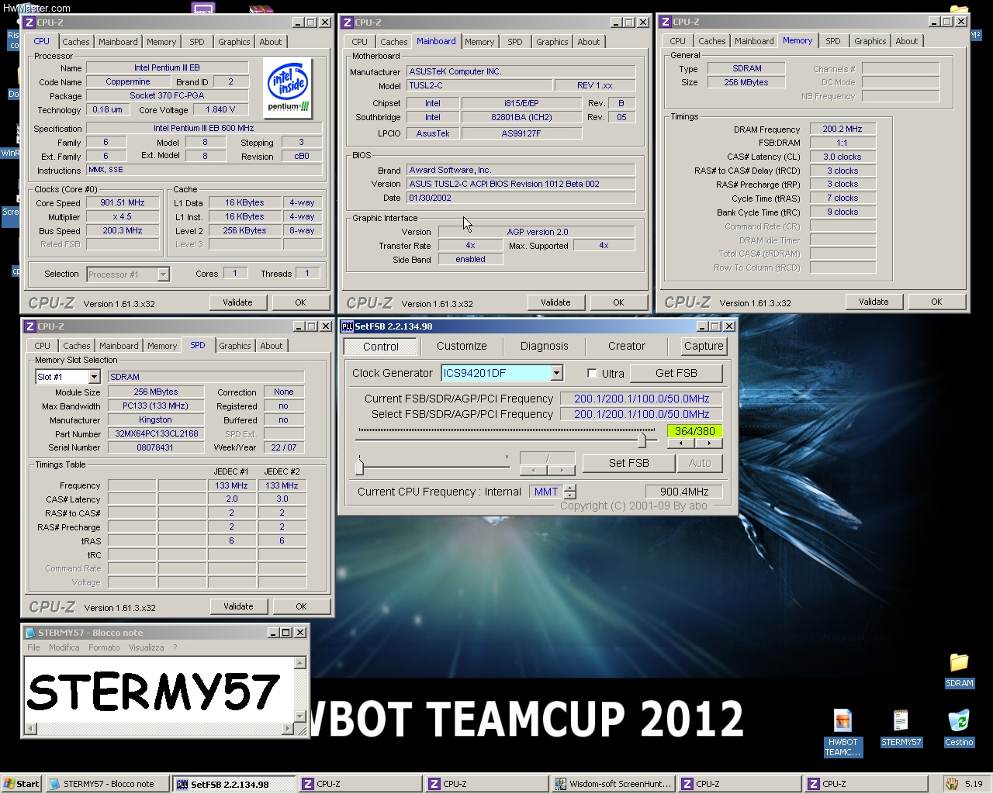Click the DRAM Frequency 200.2 MHz value

[x=842, y=129]
